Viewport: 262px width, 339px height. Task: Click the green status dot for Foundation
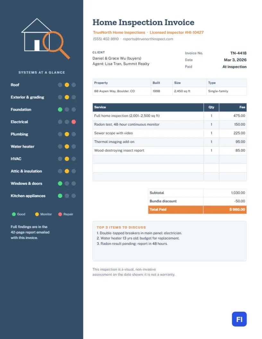(60, 109)
